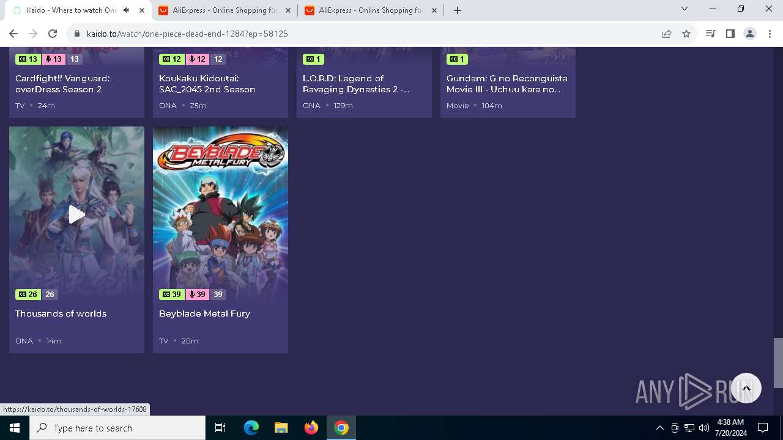Screen dimensions: 783x440
Task: Click dub badge 39 on Beyblade Metal Fury
Action: (197, 295)
